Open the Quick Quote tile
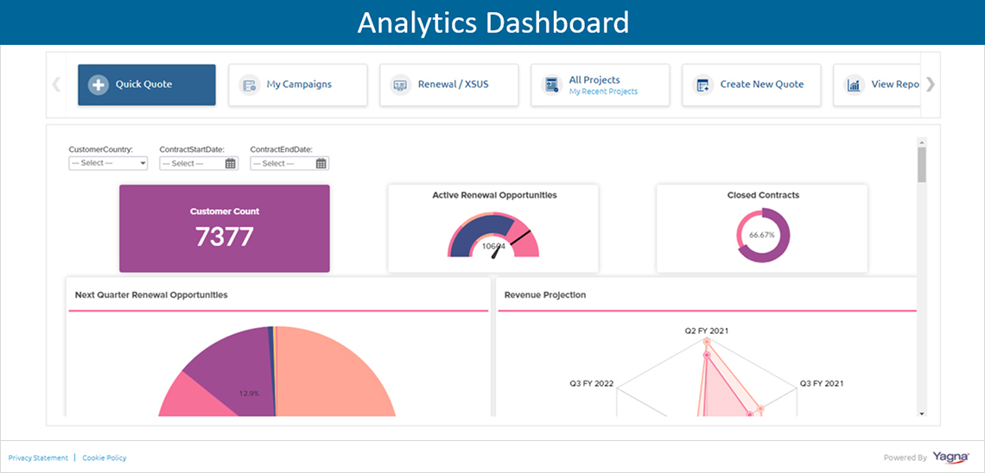This screenshot has height=473, width=985. coord(147,85)
